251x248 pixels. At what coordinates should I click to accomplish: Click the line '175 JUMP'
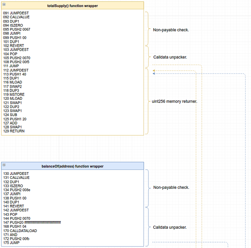[x=11, y=243]
